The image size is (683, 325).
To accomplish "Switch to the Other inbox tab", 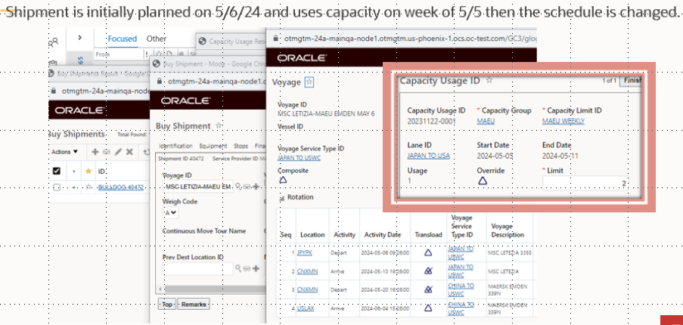I will (x=156, y=39).
